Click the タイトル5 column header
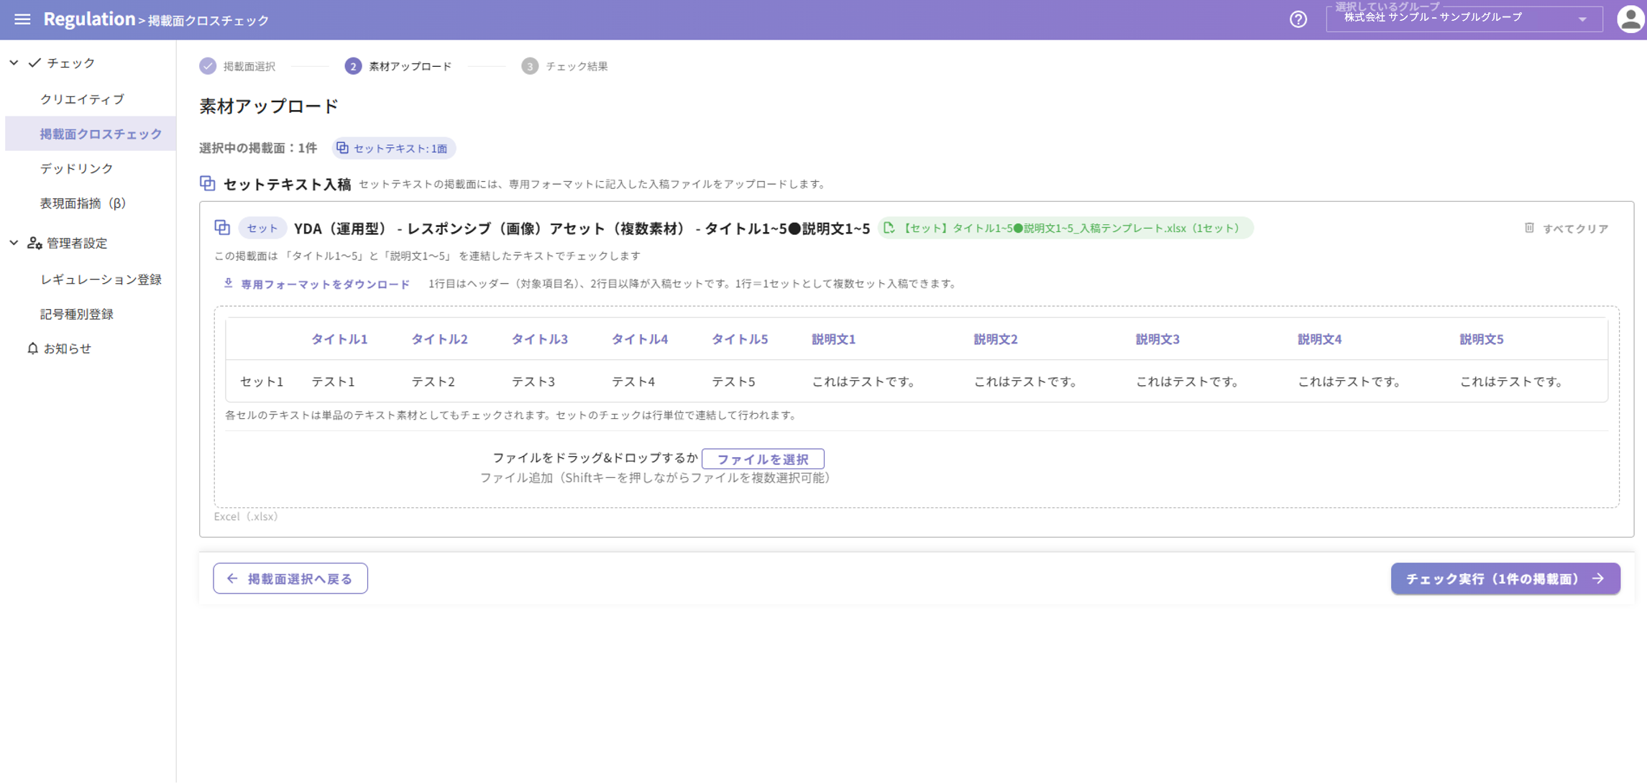 (739, 339)
